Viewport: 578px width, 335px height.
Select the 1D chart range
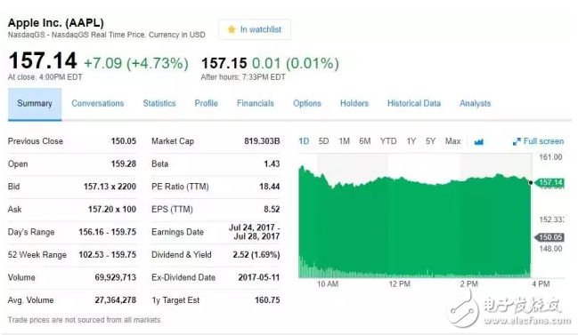(304, 141)
